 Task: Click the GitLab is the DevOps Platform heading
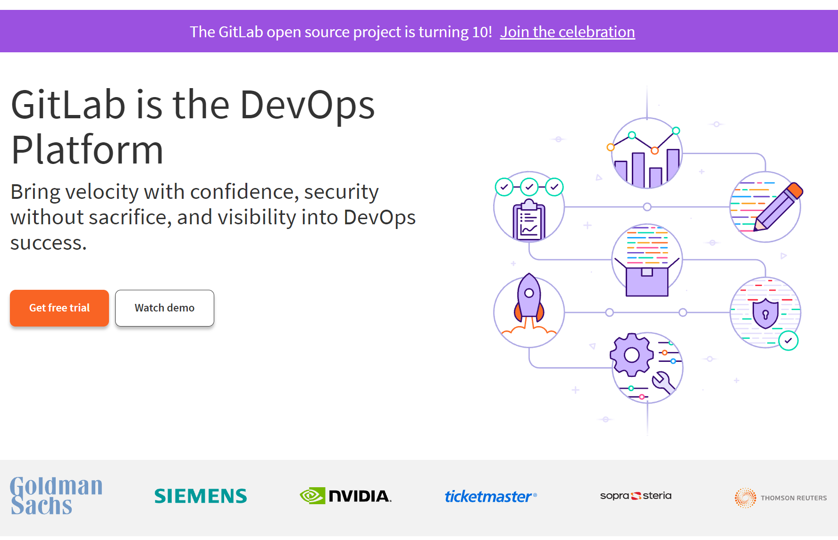pyautogui.click(x=193, y=127)
